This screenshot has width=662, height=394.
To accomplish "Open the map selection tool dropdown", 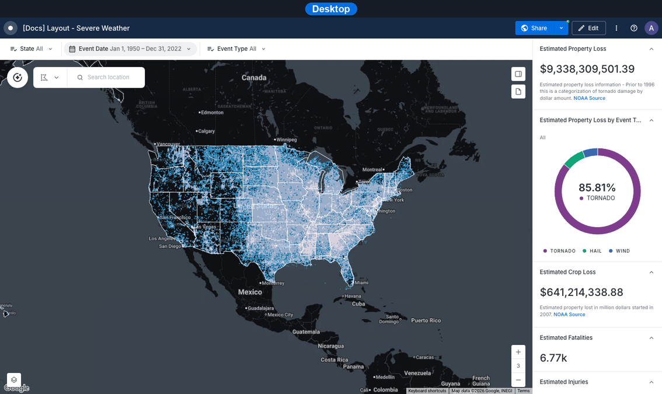I will point(50,77).
